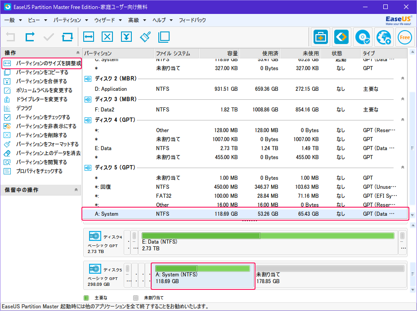Viewport: 417px width, 311px height.
Task: Collapse the Disk 4 (GPT) group
Action: (x=403, y=120)
